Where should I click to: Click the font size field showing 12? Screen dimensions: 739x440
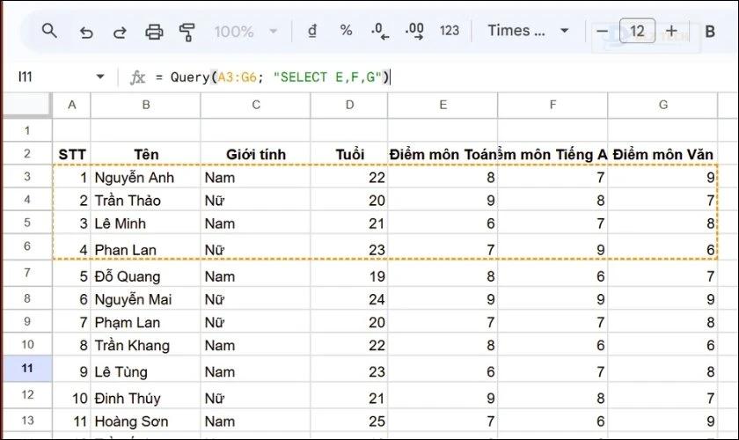(637, 31)
